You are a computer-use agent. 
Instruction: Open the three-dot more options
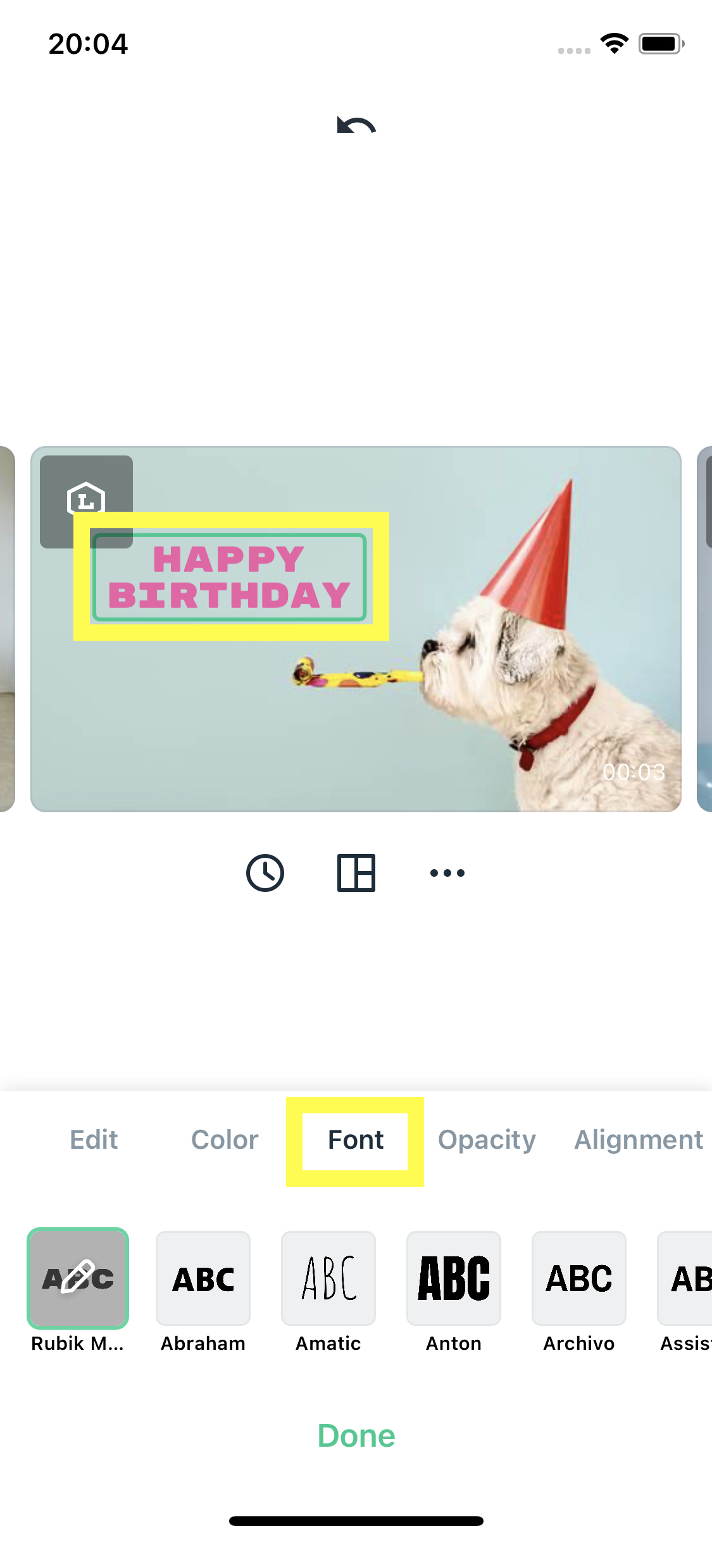[447, 873]
